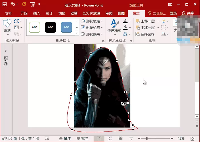Click the 共享 share button

[x=188, y=13]
